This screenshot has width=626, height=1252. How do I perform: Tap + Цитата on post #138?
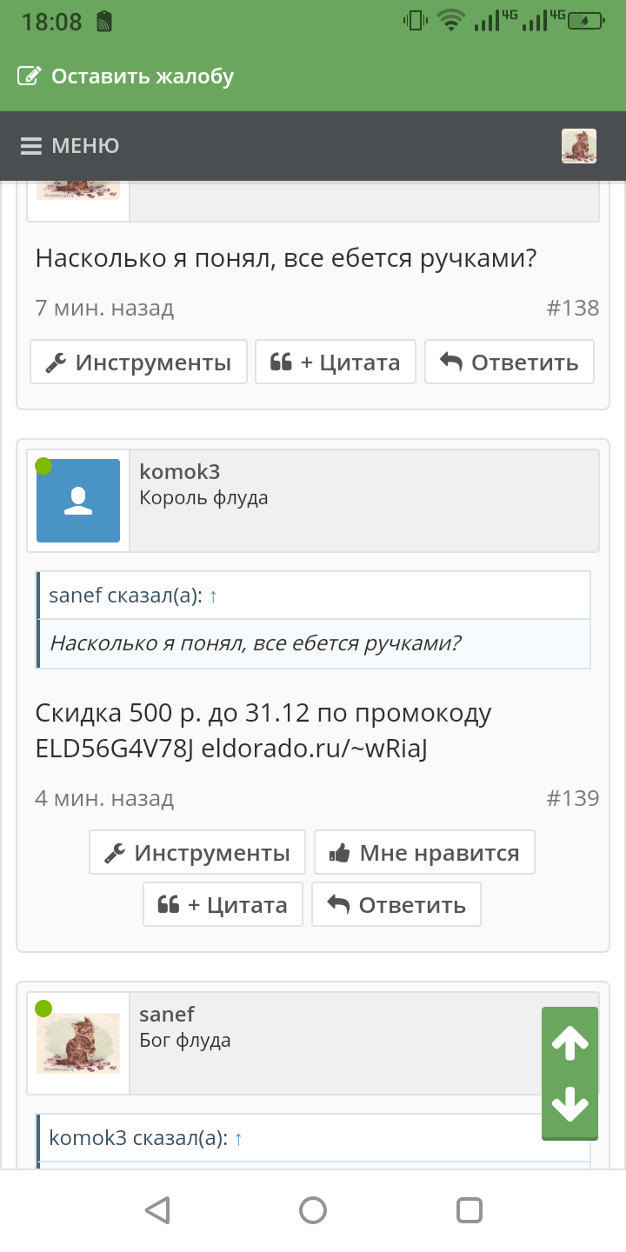pyautogui.click(x=336, y=362)
